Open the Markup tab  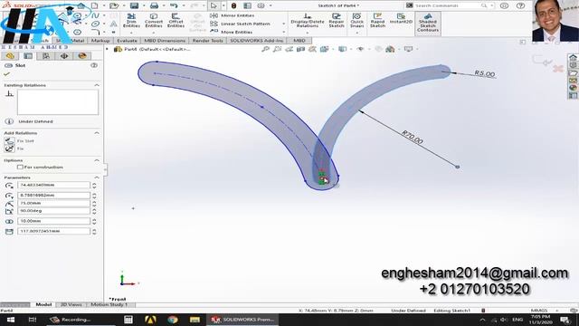click(x=100, y=41)
